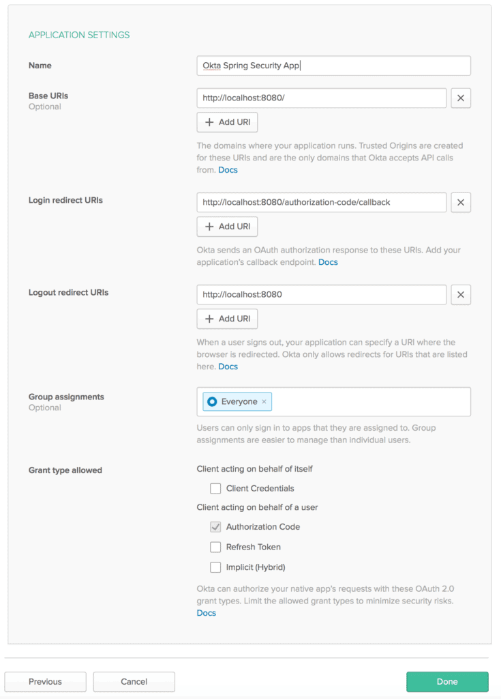Add URI under Logout redirect URIs

(228, 319)
